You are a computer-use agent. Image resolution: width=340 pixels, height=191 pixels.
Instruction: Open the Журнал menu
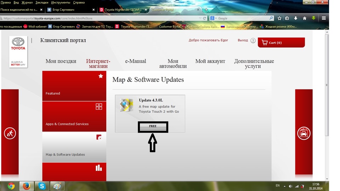pos(27,2)
